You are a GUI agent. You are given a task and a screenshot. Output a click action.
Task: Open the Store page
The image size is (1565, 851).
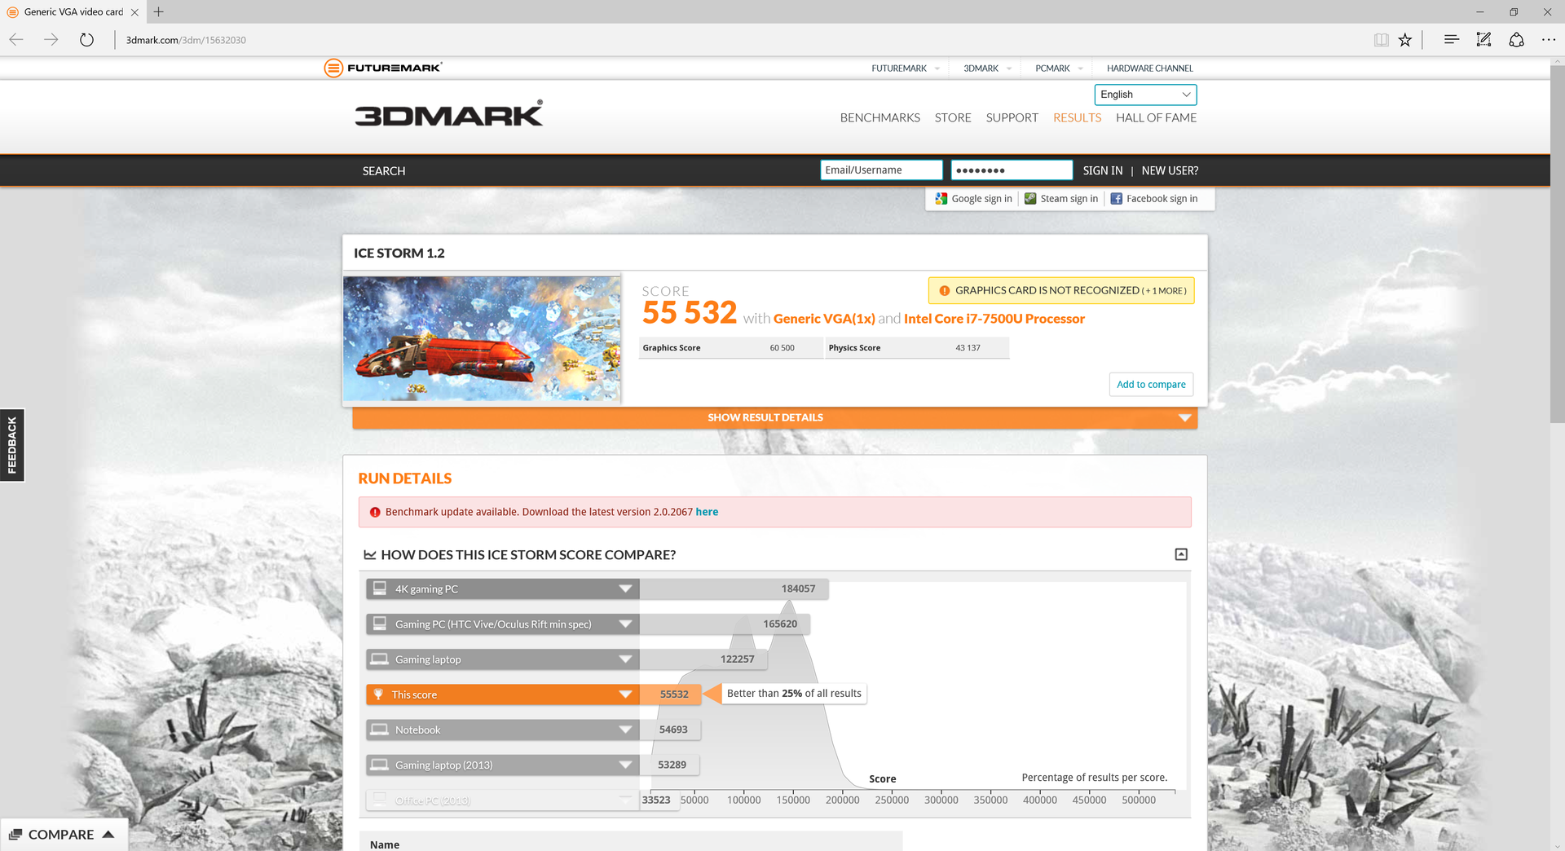point(953,117)
